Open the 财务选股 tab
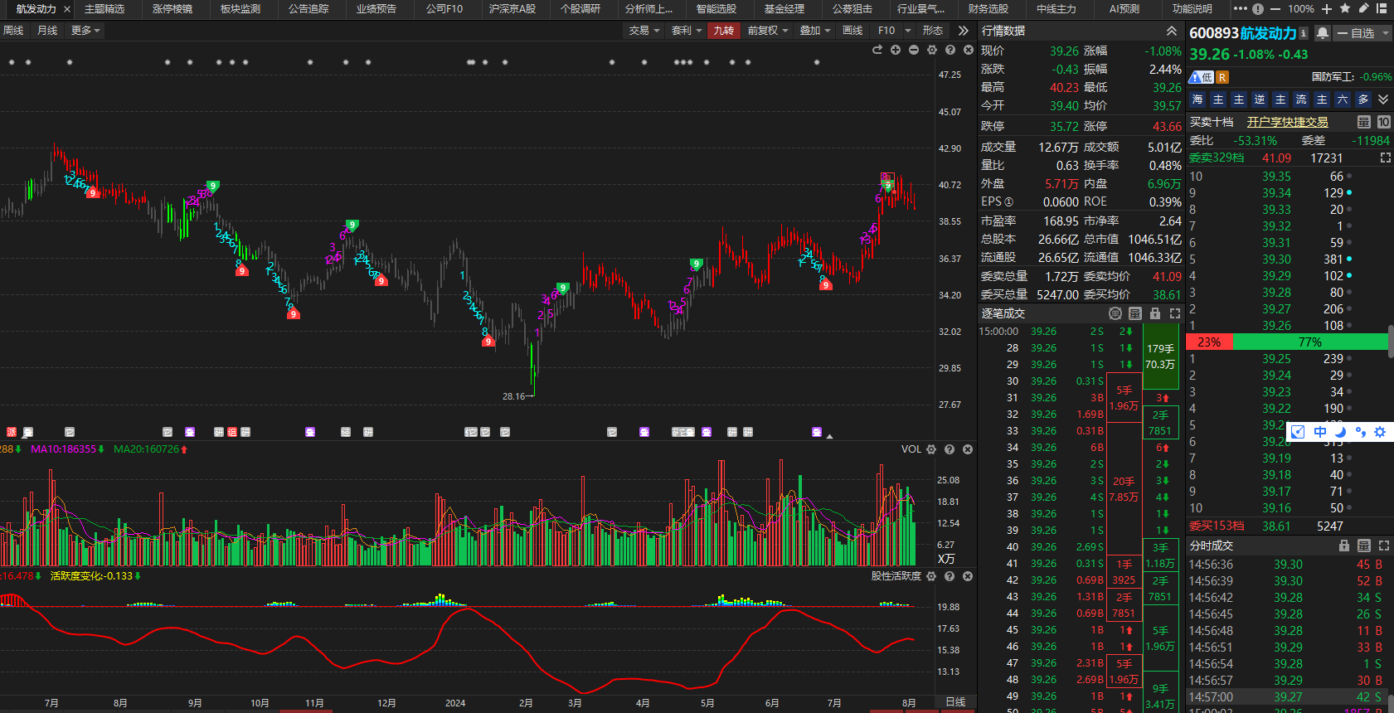The image size is (1394, 713). pos(988,9)
